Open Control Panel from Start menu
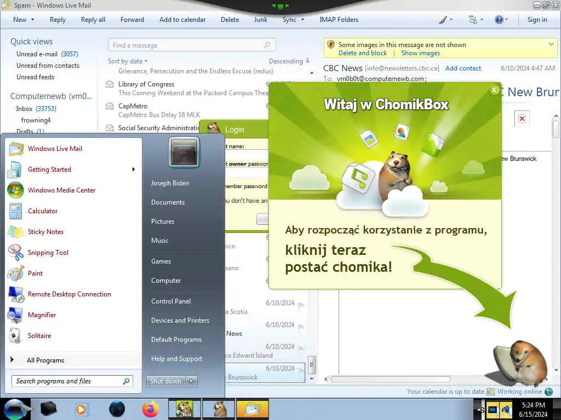The width and height of the screenshot is (561, 420). [x=171, y=301]
